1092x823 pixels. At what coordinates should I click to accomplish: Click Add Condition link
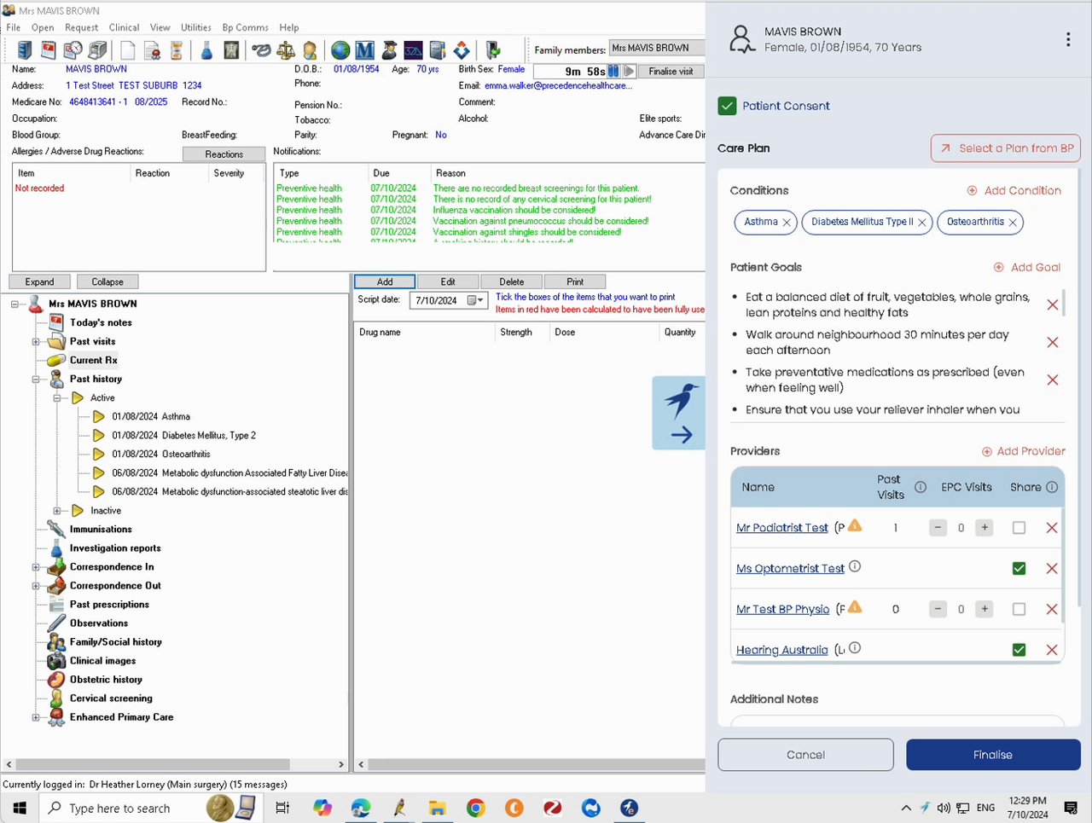click(1014, 190)
